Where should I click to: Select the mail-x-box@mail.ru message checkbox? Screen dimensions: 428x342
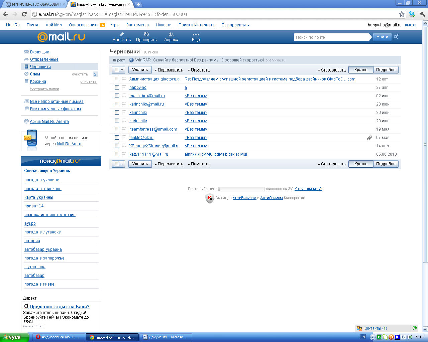117,96
